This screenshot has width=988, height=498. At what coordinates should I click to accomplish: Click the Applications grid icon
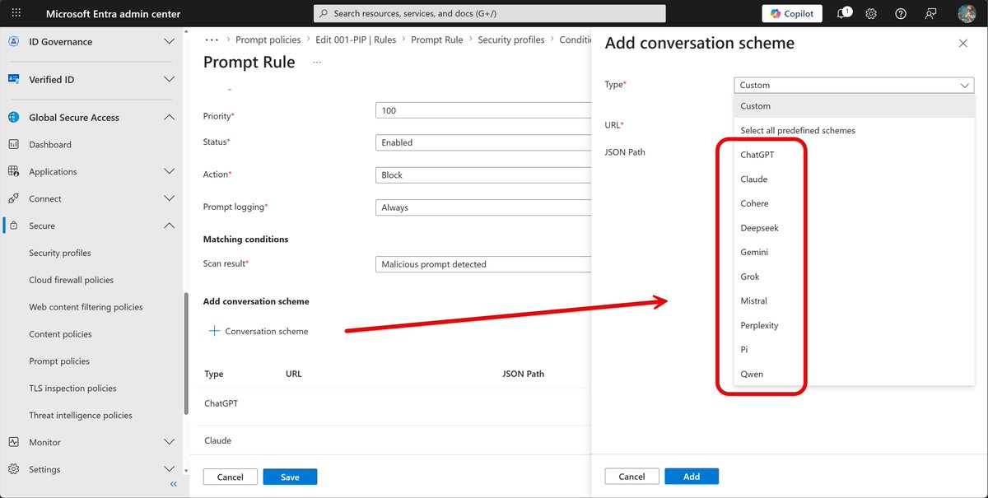coord(13,171)
